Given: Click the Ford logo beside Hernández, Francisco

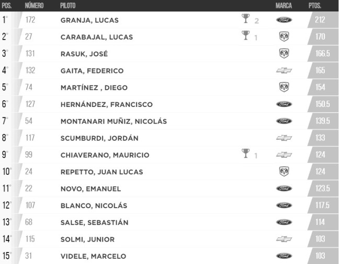Looking at the screenshot, I should pyautogui.click(x=284, y=104).
